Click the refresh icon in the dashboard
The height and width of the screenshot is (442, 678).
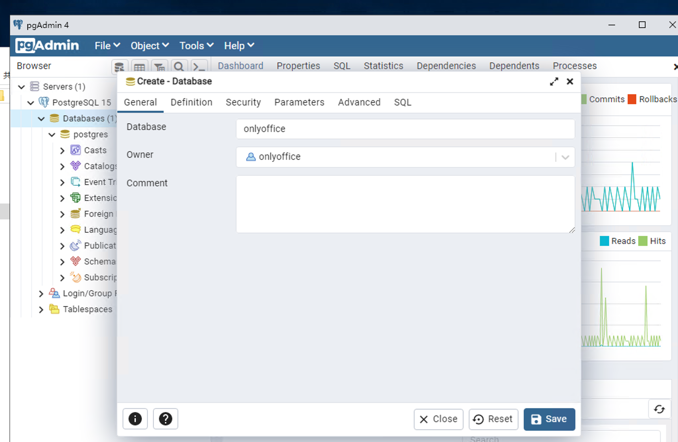(659, 409)
